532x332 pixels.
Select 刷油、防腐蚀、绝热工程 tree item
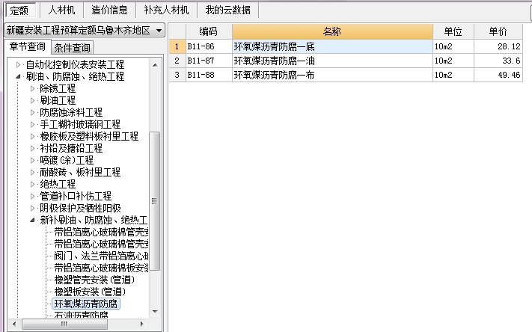[x=75, y=76]
